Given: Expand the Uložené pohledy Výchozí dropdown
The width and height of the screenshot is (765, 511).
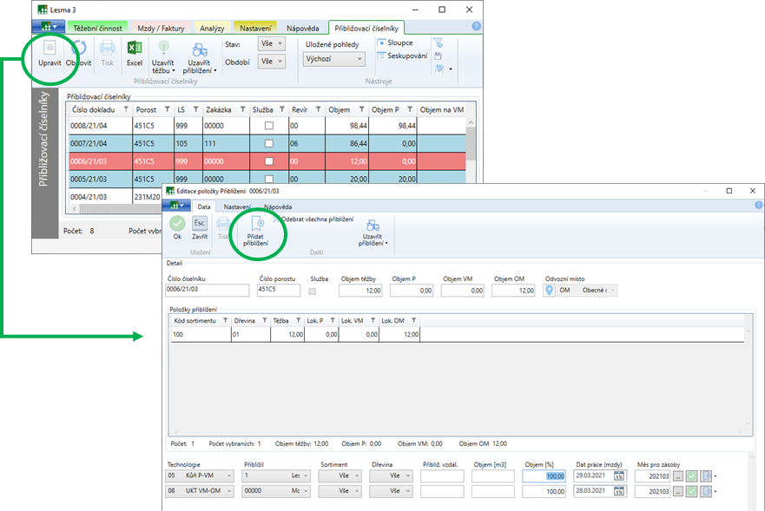Looking at the screenshot, I should [x=334, y=59].
